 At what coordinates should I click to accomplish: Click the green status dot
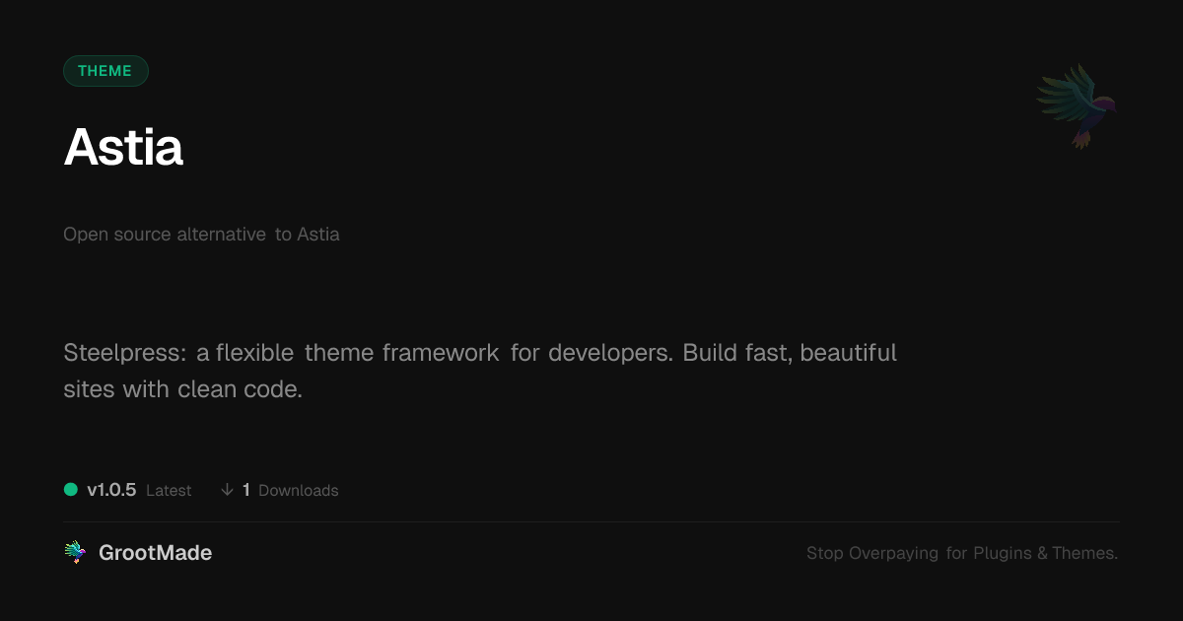(71, 489)
